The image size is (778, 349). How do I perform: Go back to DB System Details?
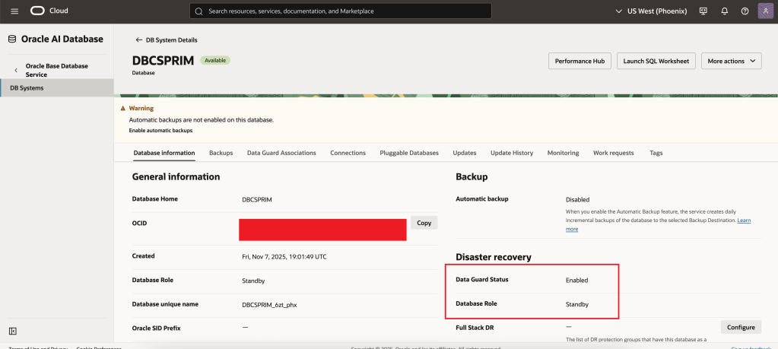click(166, 40)
